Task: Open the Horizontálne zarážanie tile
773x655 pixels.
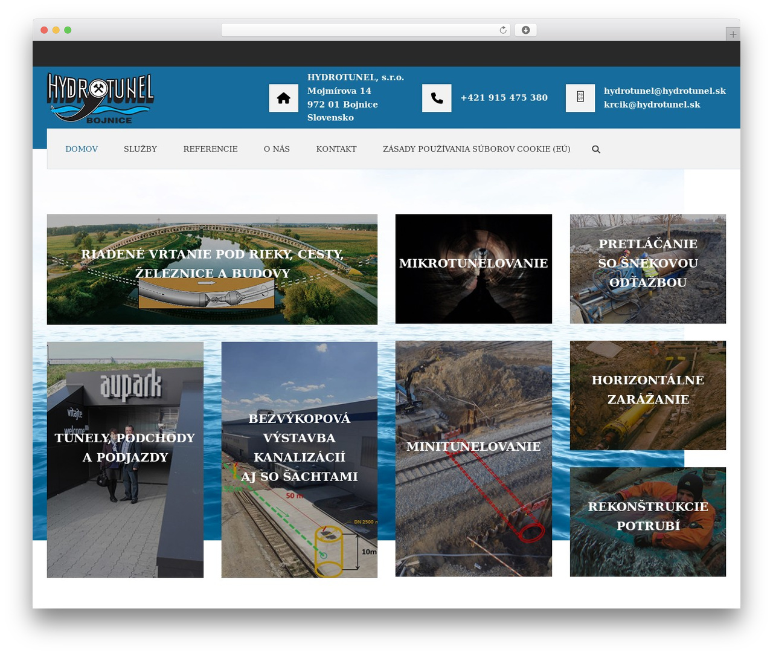Action: (x=648, y=395)
